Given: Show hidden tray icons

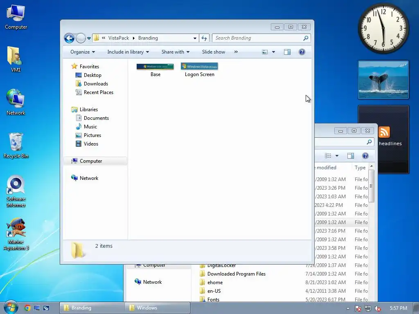Looking at the screenshot, I should pyautogui.click(x=348, y=308).
